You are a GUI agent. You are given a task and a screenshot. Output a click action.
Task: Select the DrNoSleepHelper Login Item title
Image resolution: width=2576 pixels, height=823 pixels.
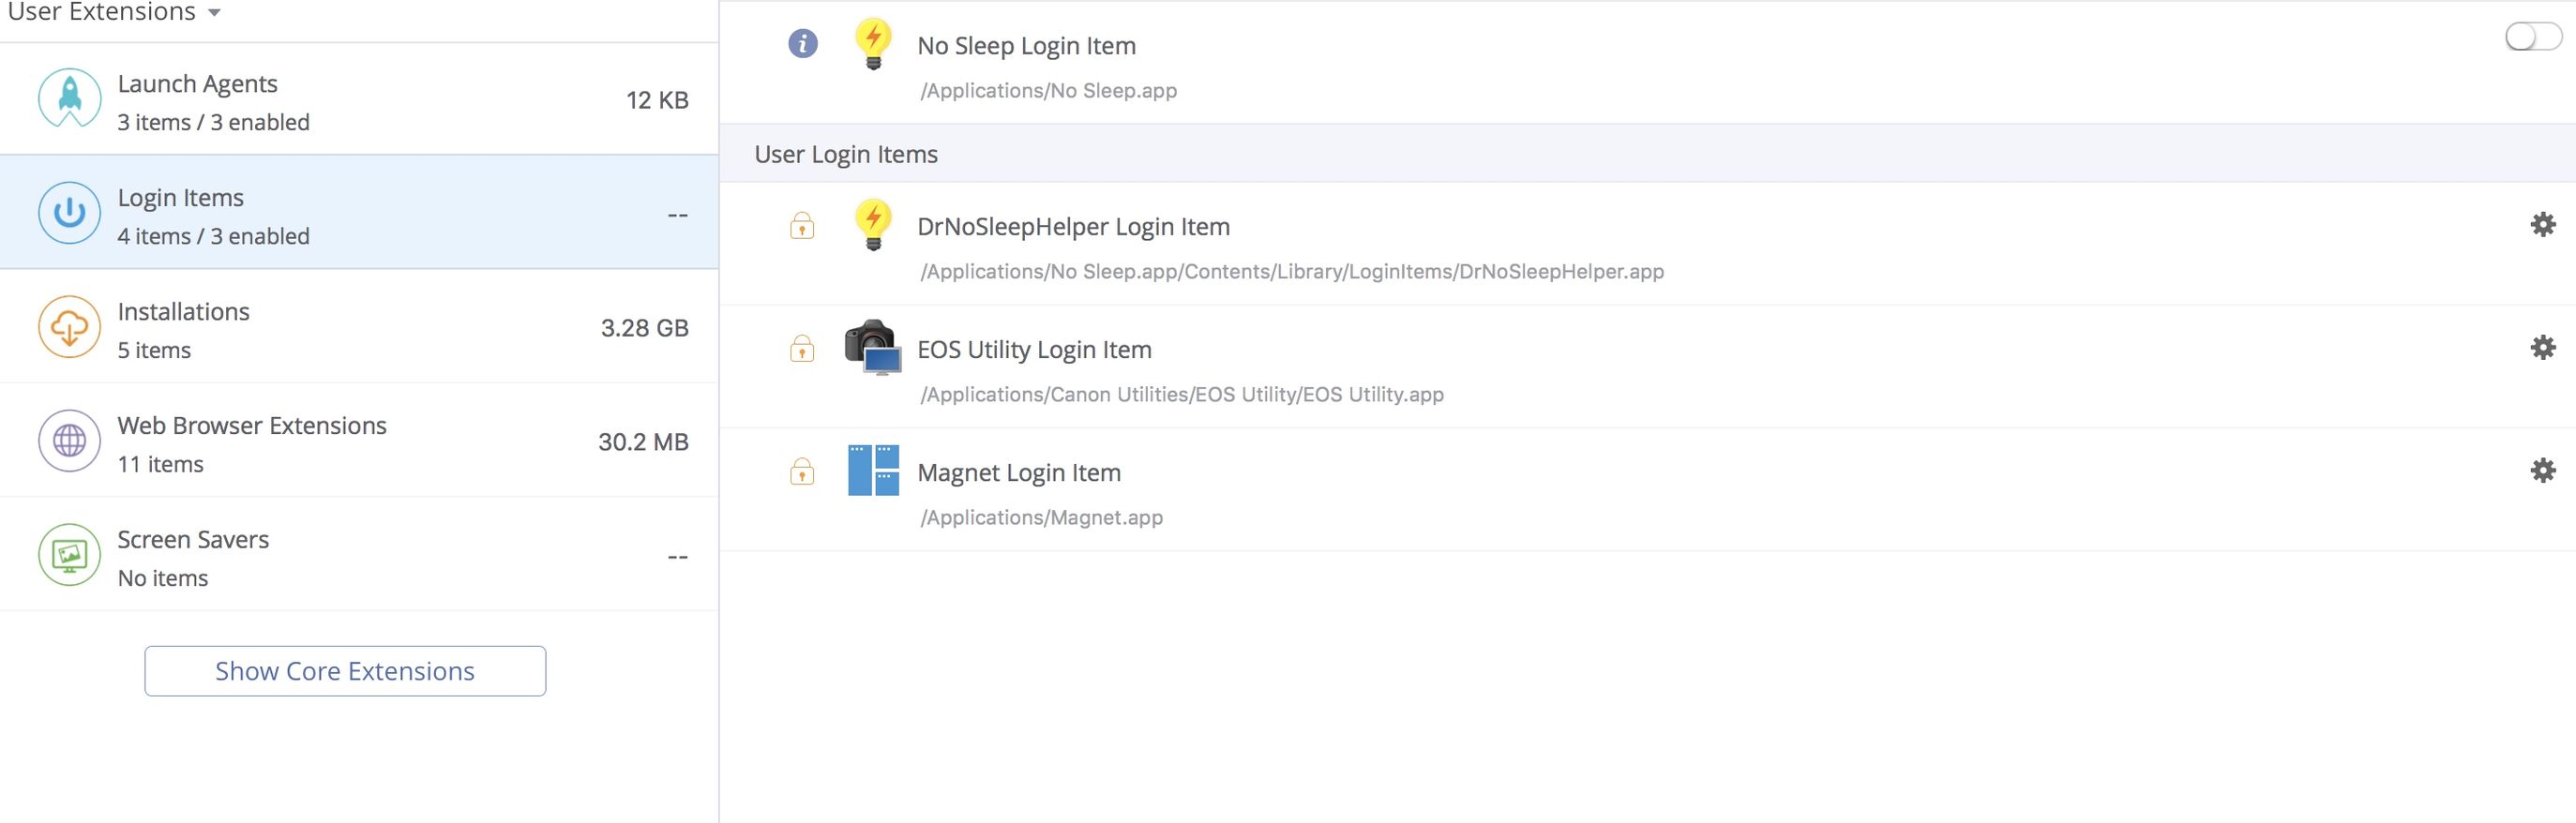point(1074,227)
